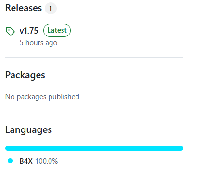202x176 pixels.
Task: Click the green release tag icon
Action: tap(10, 31)
